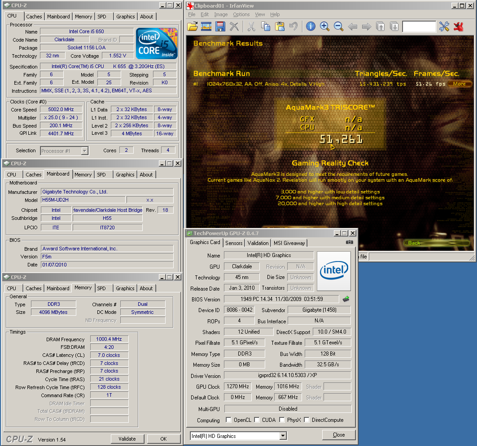The height and width of the screenshot is (446, 477).
Task: Click the motherboard model H55M-UD2H field
Action: [x=83, y=200]
